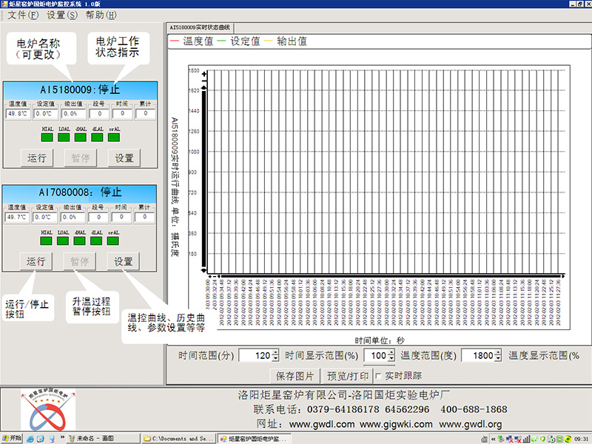This screenshot has height=444, width=592.
Task: Click the furnace application icon in the title bar
Action: 6,4
